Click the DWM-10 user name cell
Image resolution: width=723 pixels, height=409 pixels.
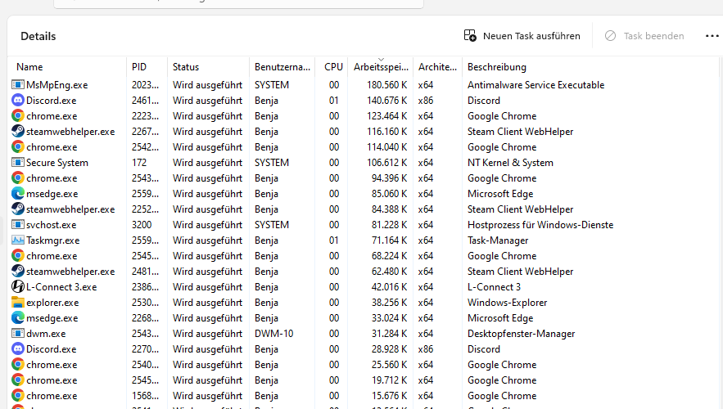pyautogui.click(x=274, y=334)
